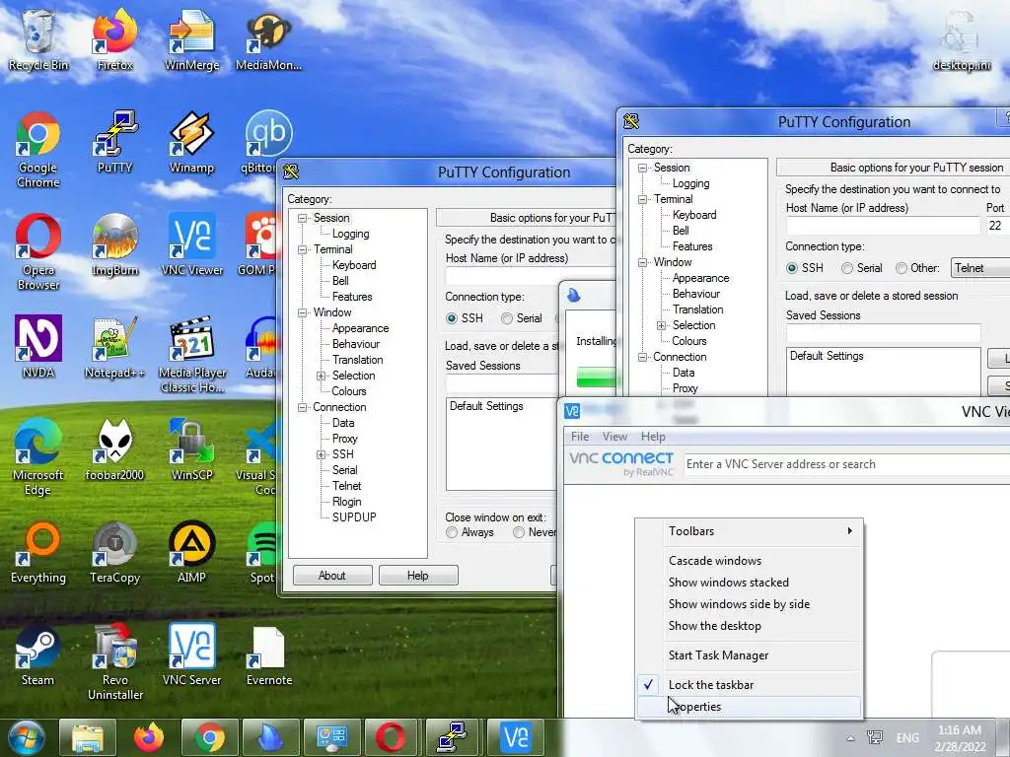Image resolution: width=1010 pixels, height=757 pixels.
Task: Select the AIMP desktop shortcut
Action: (191, 552)
